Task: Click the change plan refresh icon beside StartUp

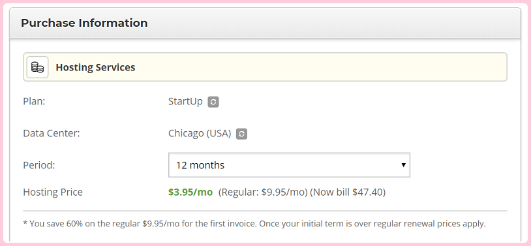Action: pos(213,102)
